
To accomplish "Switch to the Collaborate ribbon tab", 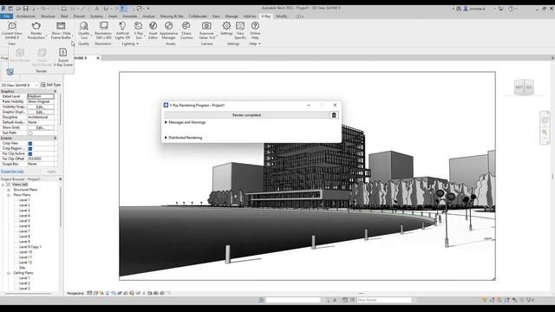I will 198,16.
